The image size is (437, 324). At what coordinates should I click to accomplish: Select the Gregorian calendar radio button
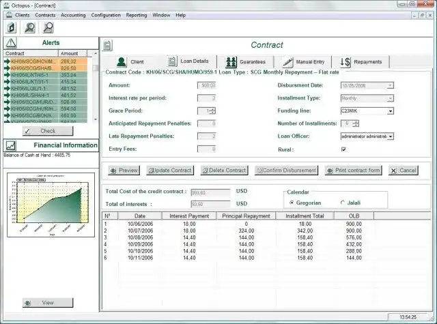tap(292, 203)
